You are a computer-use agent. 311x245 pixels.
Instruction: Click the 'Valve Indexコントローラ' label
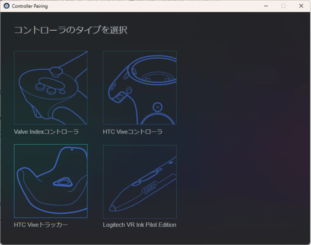click(46, 132)
